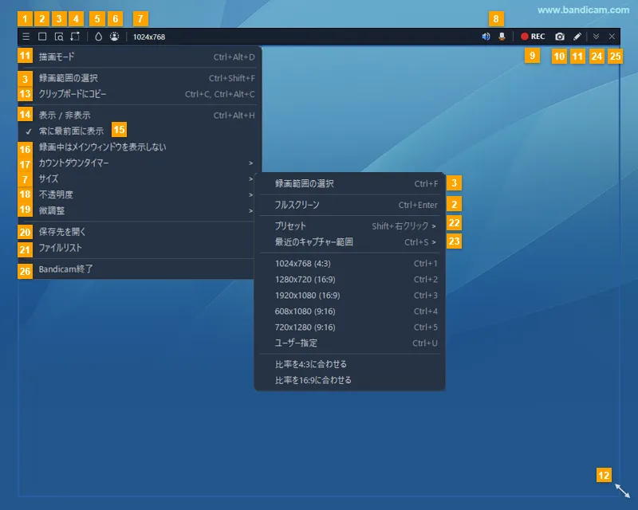Screen dimensions: 638x510
Task: Click the double chevron collapse icon
Action: click(596, 37)
